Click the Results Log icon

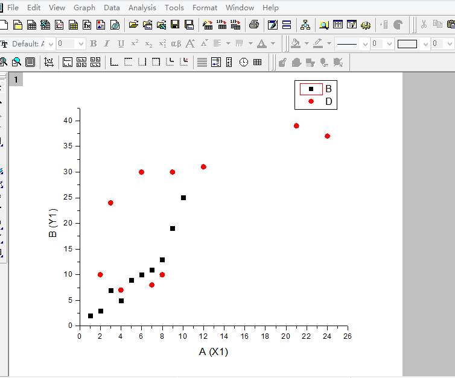pos(338,25)
